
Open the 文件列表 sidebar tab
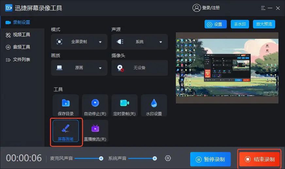22,59
